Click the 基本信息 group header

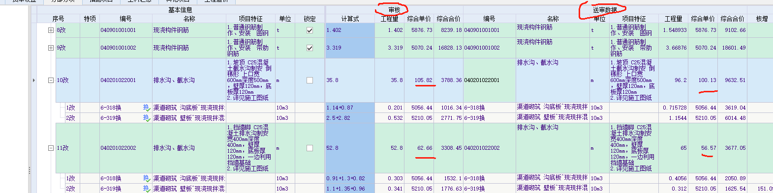(181, 10)
